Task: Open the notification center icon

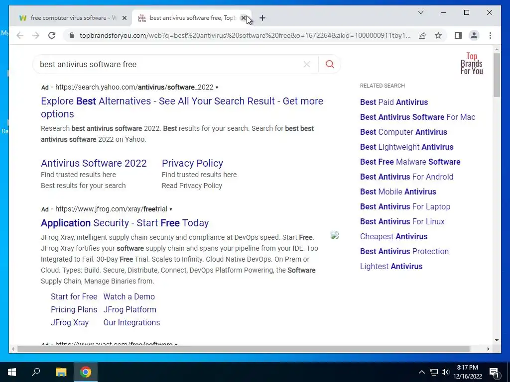Action: (x=494, y=372)
